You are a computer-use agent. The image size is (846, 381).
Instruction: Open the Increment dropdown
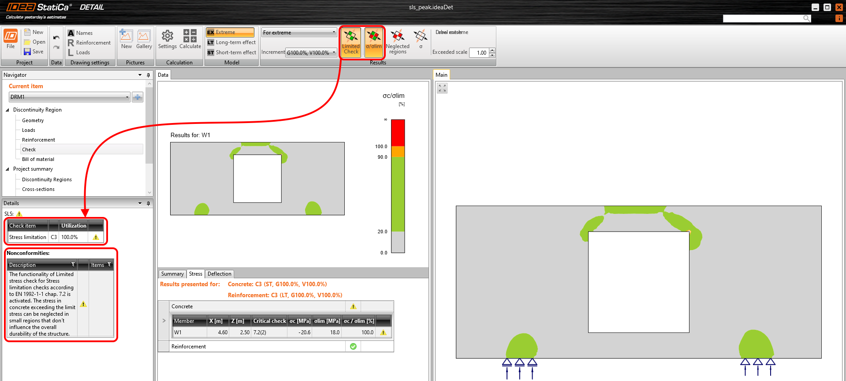click(311, 52)
